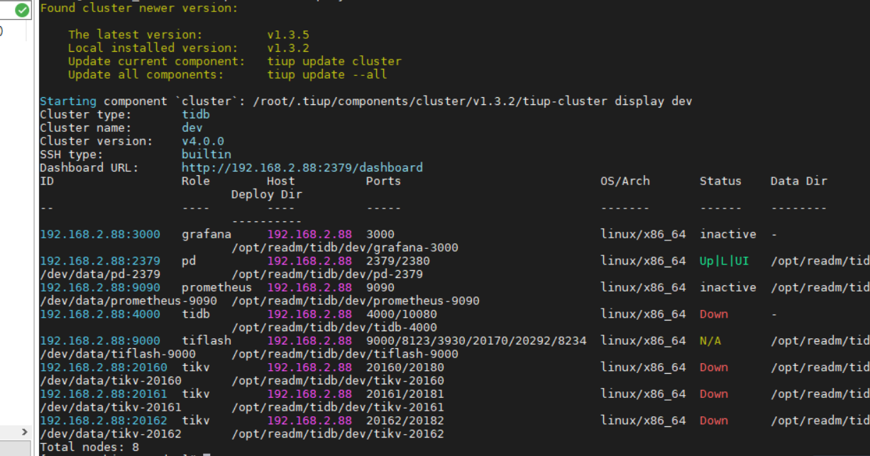
Task: Click the tikv node ID 192.168.2.88:20160
Action: [104, 367]
